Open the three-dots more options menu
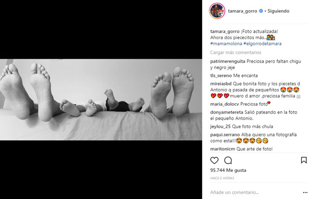 coord(305,192)
